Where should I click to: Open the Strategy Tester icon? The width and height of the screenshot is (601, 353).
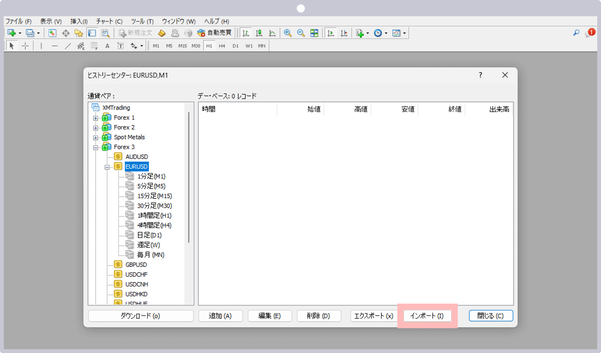point(105,33)
